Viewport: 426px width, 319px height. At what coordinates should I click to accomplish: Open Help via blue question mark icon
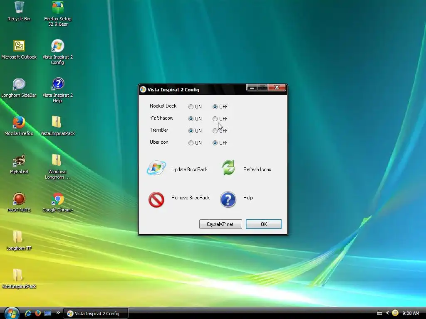[228, 200]
